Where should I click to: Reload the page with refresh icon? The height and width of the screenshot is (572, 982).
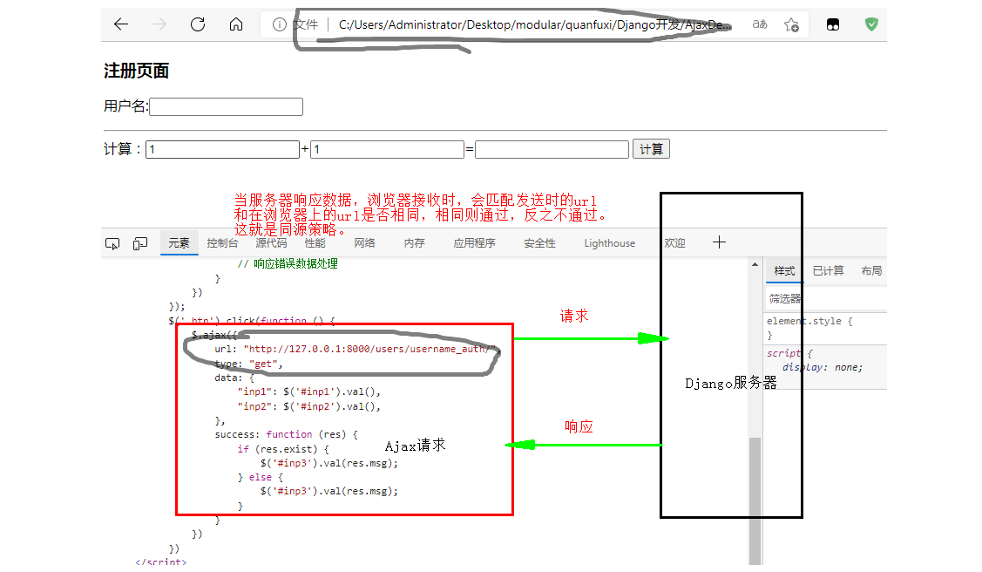(198, 24)
